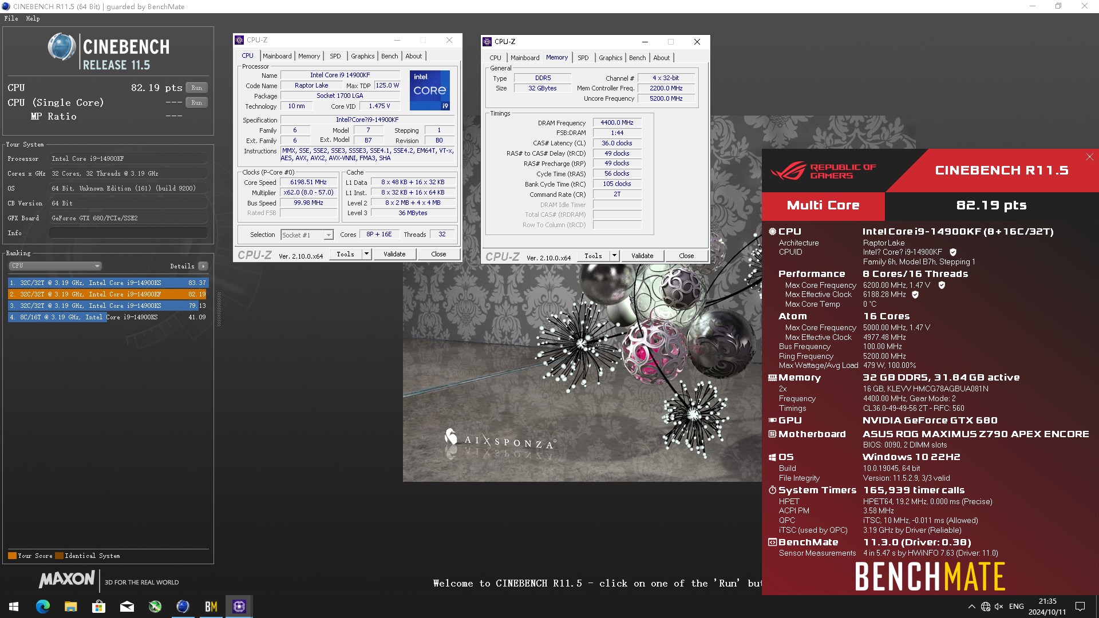Open the CPU ranking dropdown
1099x618 pixels.
pyautogui.click(x=55, y=266)
